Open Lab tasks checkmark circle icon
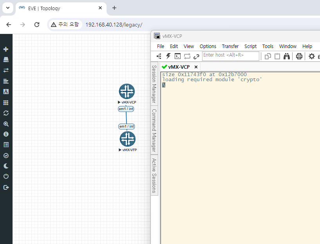The width and height of the screenshot is (320, 244). (x=6, y=155)
